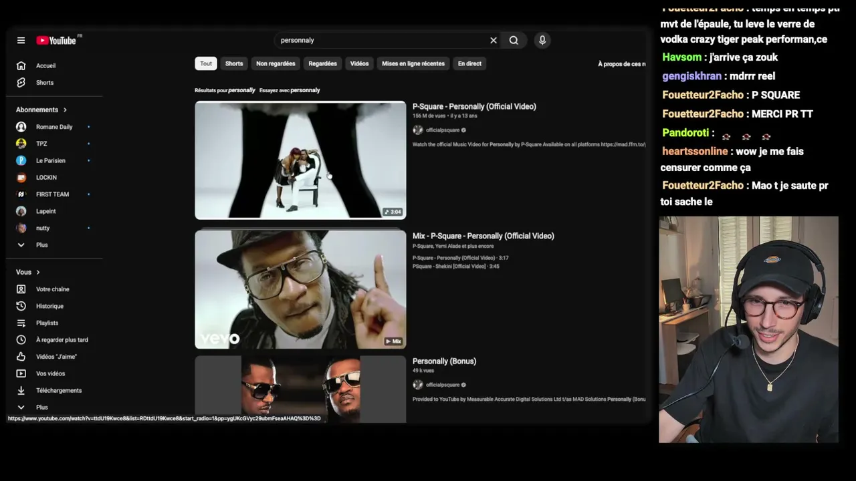Click the "Essayez avec personnaly" link
Viewport: 856px width, 481px height.
tap(290, 90)
